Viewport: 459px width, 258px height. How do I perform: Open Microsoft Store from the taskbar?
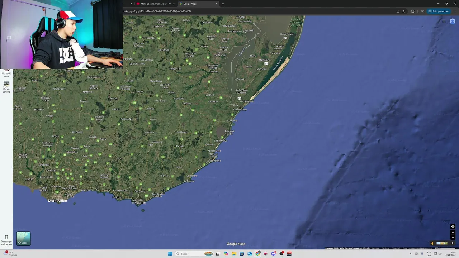click(x=242, y=254)
